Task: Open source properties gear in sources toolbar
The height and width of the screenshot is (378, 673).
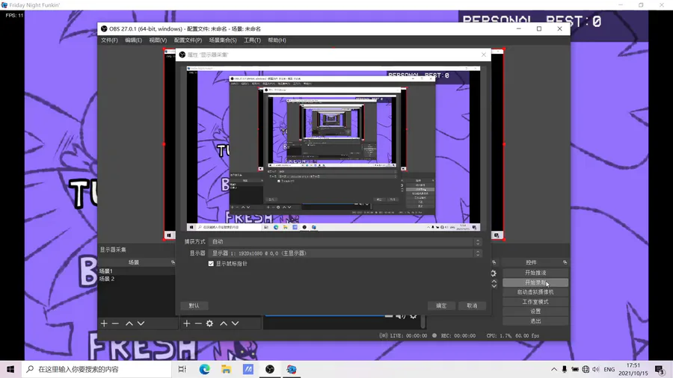Action: coord(209,323)
